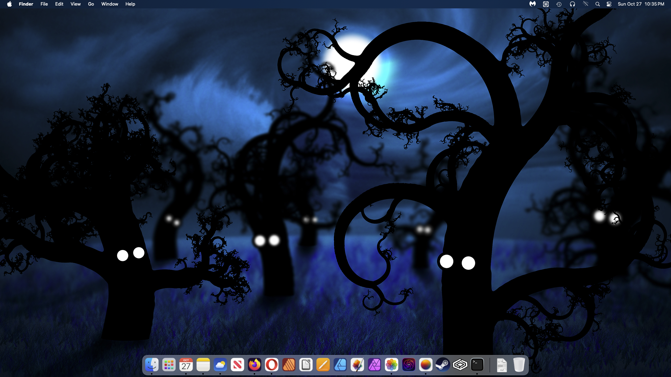Screen dimensions: 671x377
Task: Open the orange sphere app in the Dock
Action: coord(426,365)
